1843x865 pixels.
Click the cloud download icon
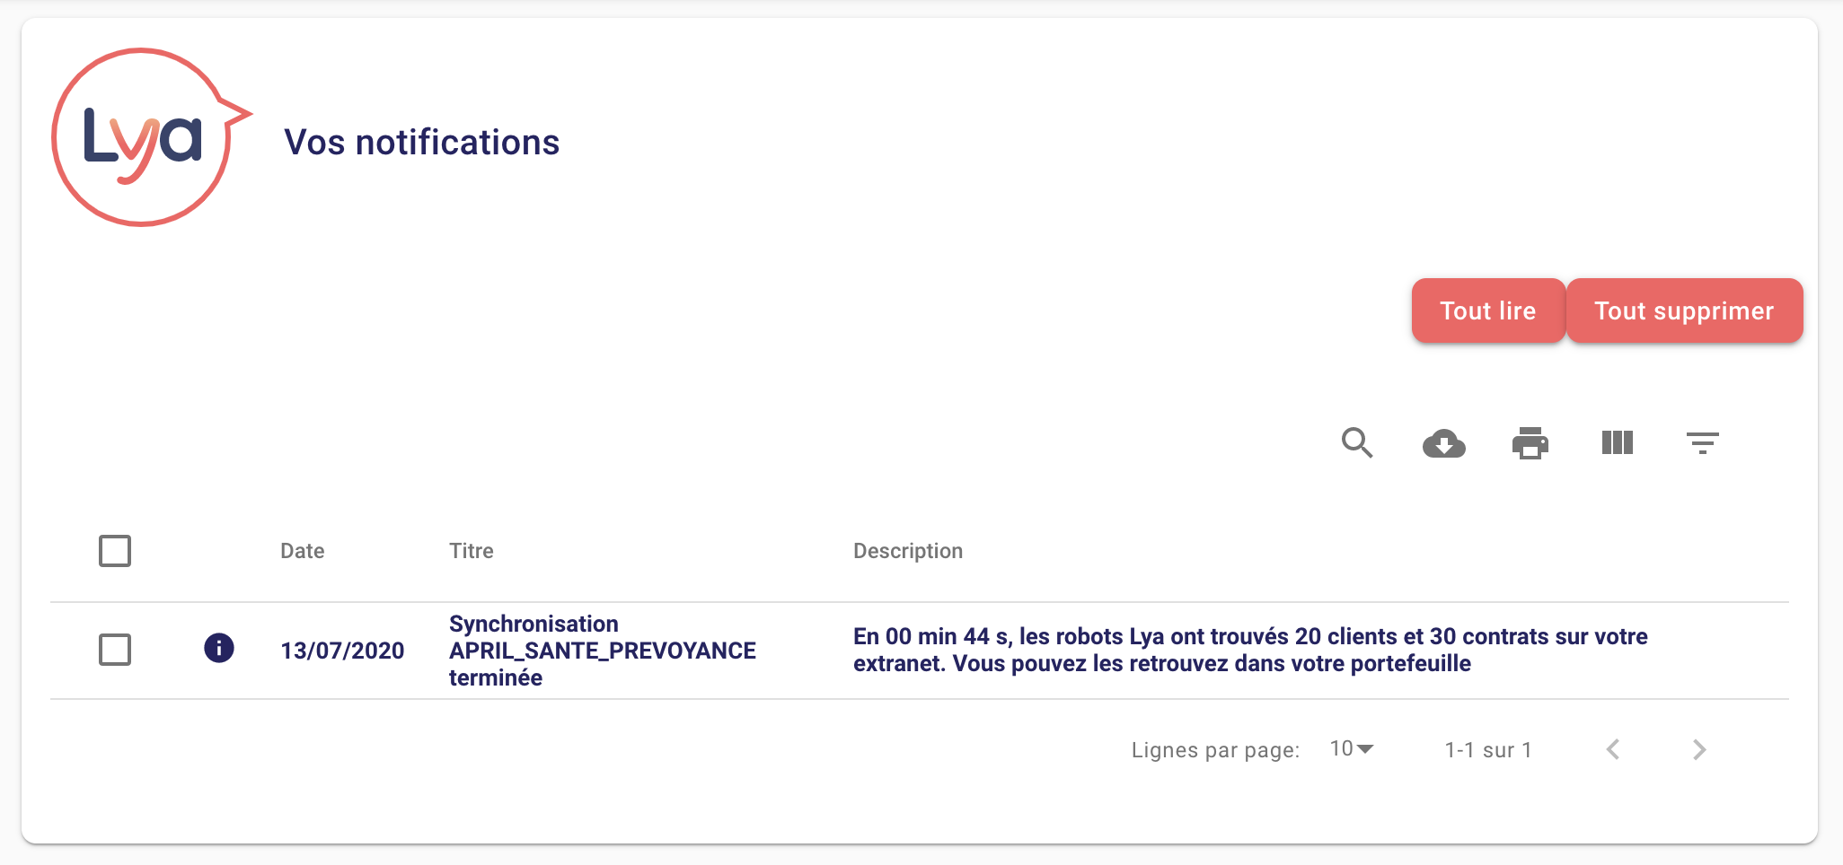1443,443
